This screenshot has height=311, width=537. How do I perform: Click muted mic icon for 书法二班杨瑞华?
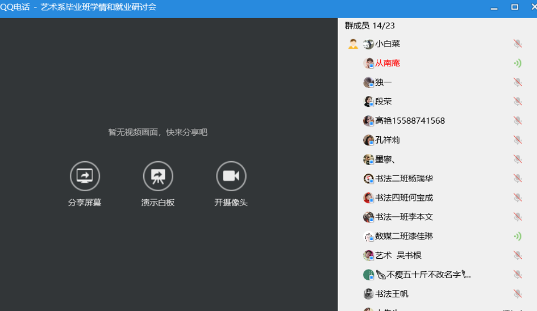pos(518,178)
